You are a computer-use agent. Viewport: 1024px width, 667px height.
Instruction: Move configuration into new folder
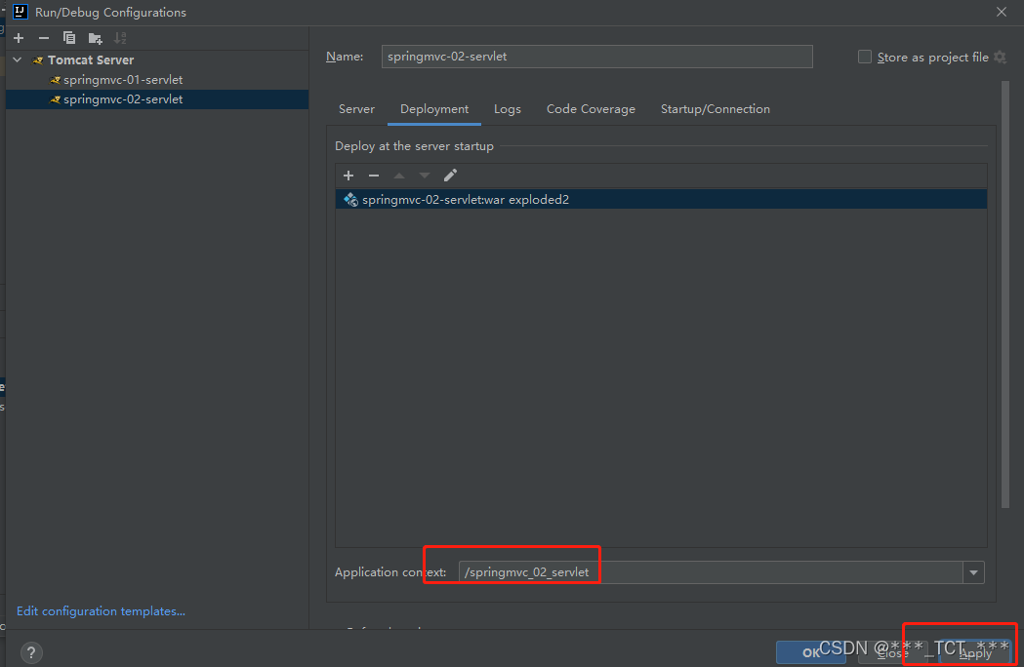[x=96, y=38]
